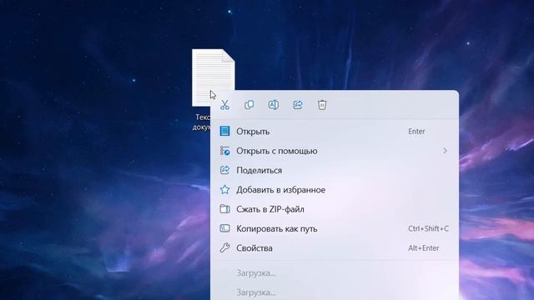Click the star icon beside Добавить в избранное

[x=224, y=190]
